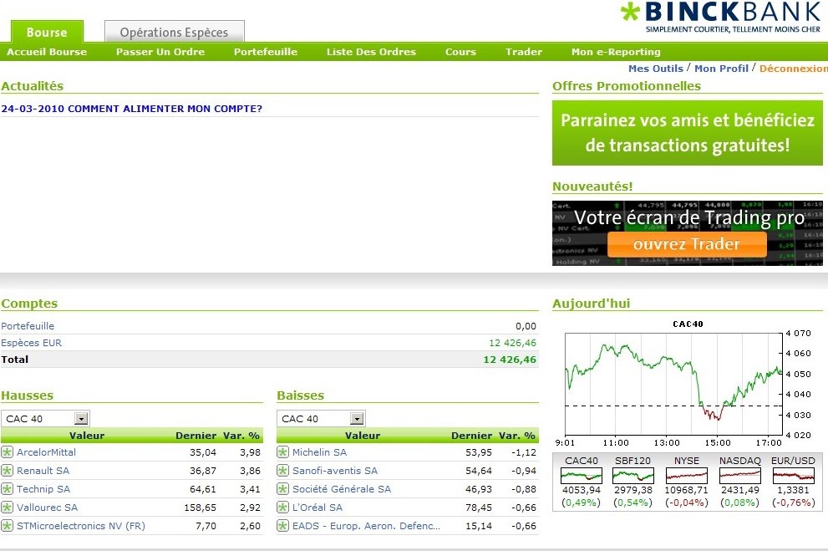Open the Sanofi-aventis SA stock link
The width and height of the screenshot is (828, 551).
coord(335,471)
